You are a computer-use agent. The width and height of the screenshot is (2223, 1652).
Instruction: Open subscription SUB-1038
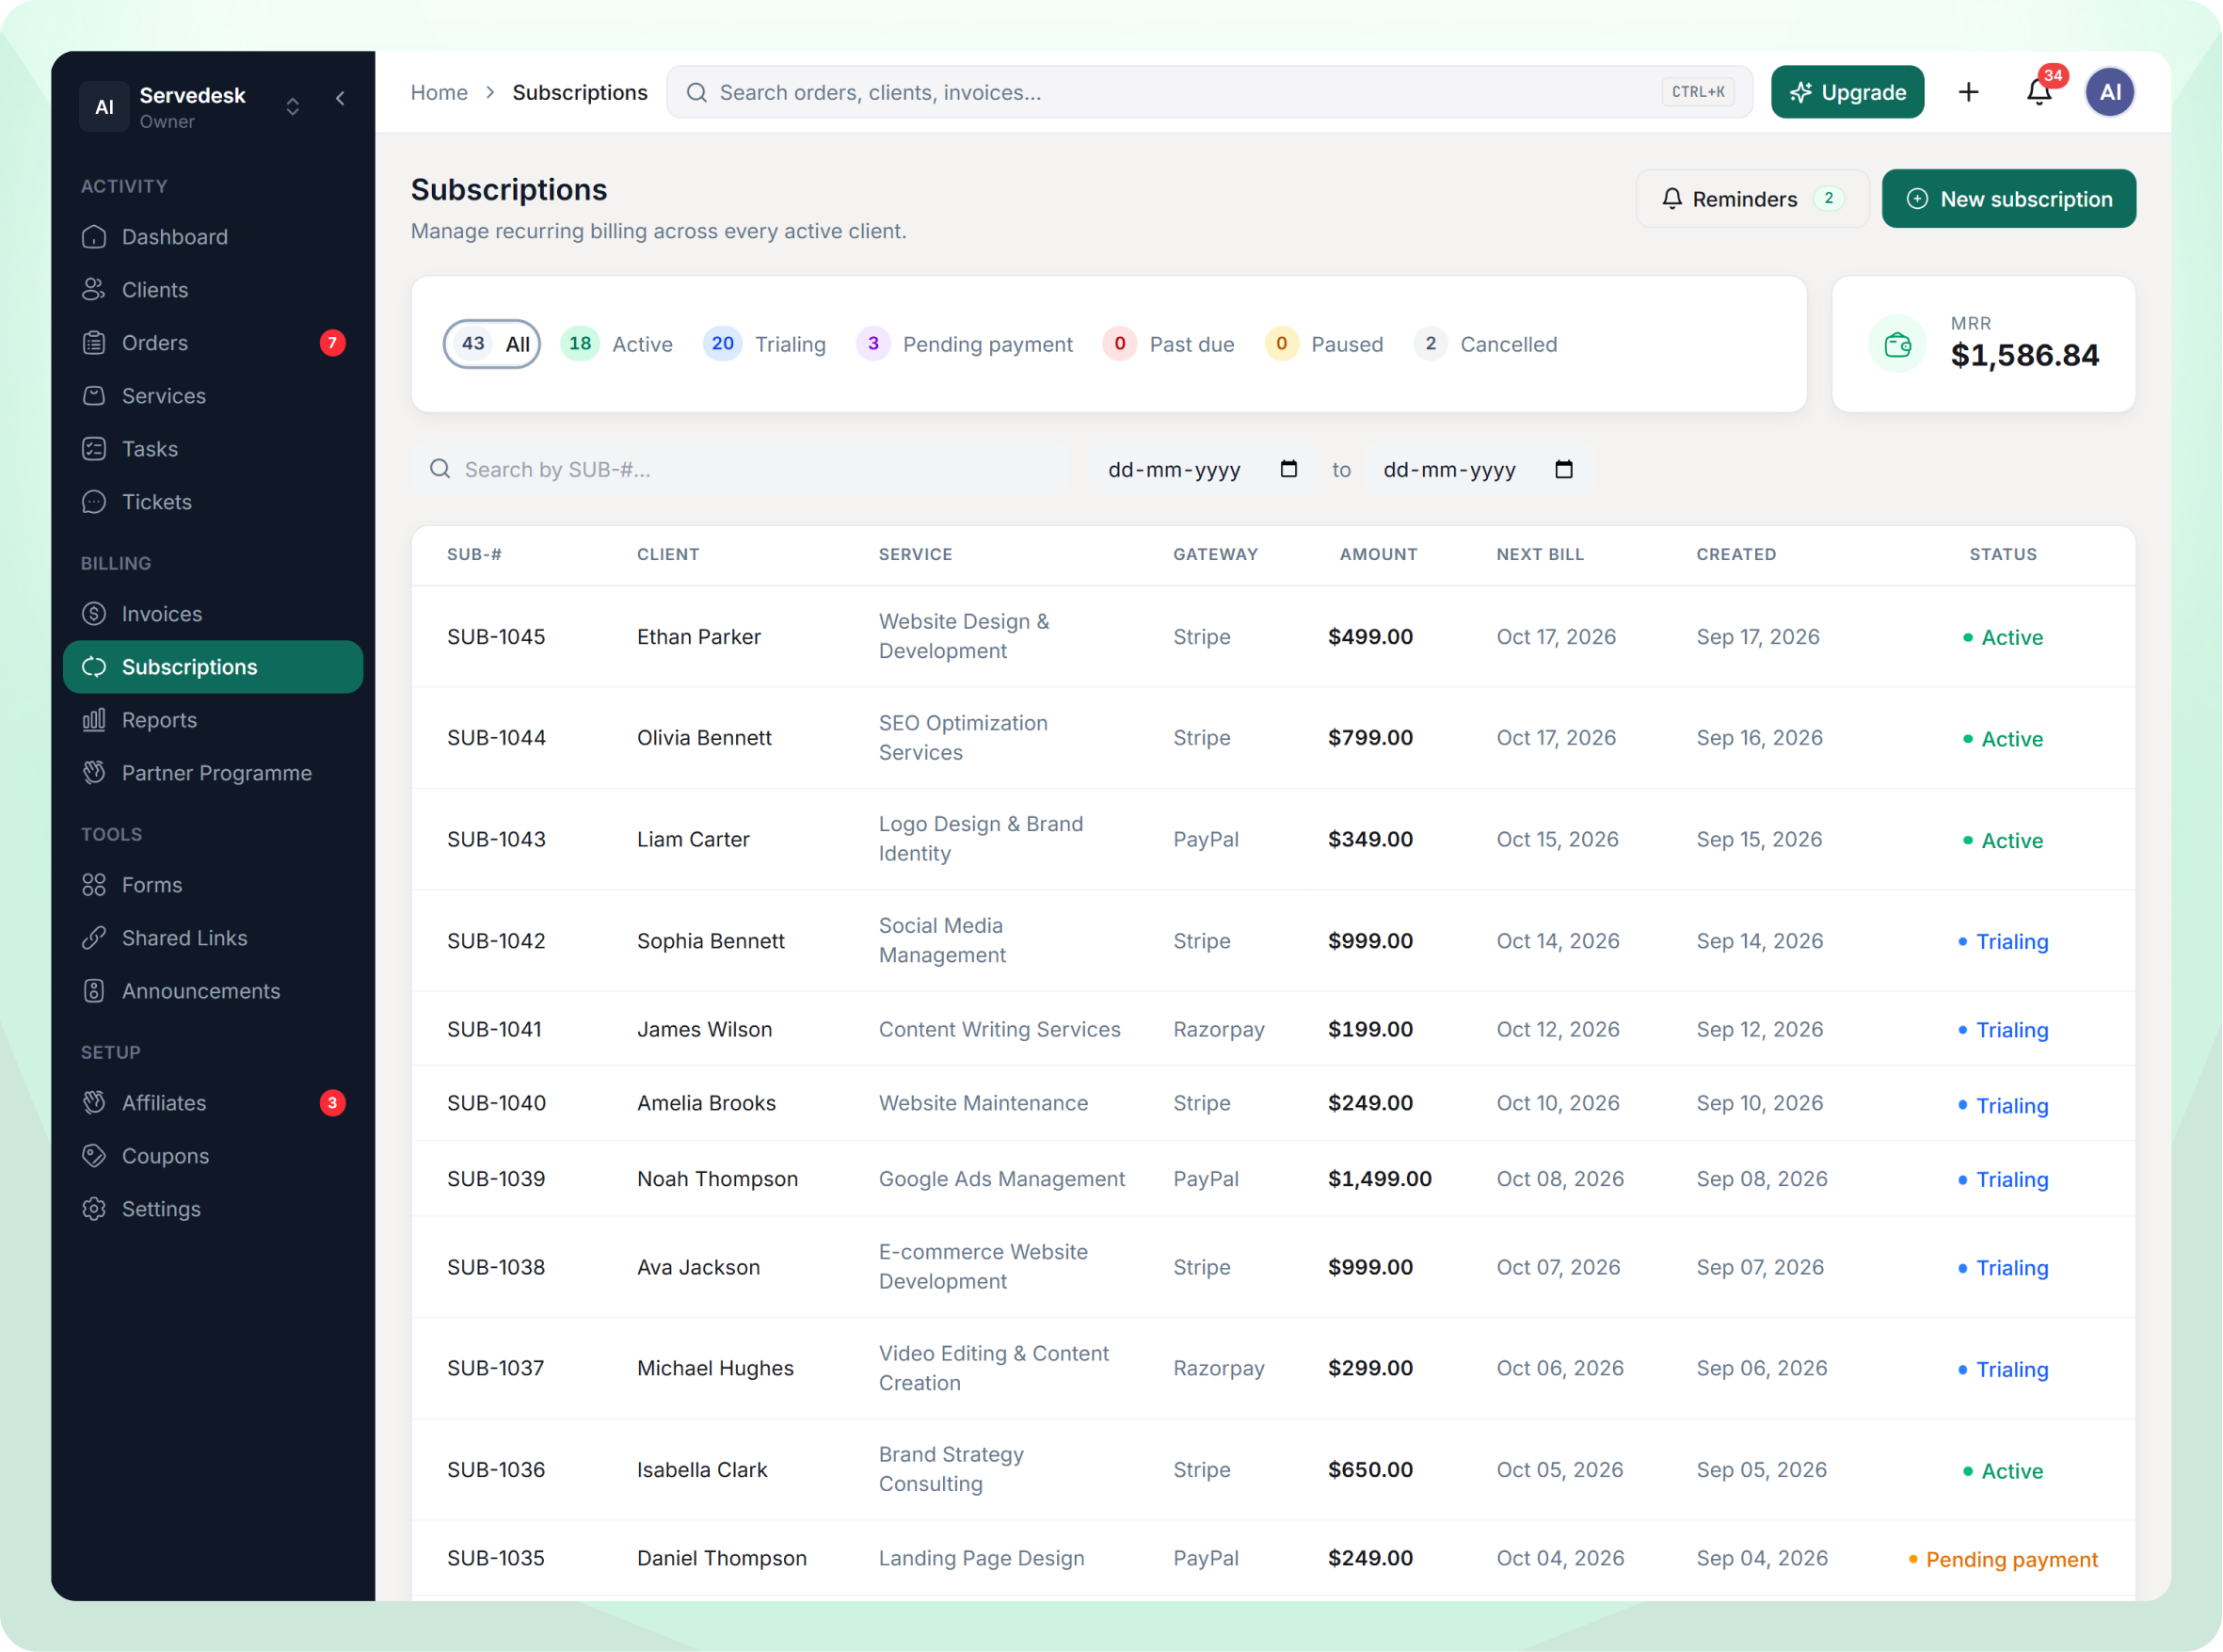tap(496, 1267)
